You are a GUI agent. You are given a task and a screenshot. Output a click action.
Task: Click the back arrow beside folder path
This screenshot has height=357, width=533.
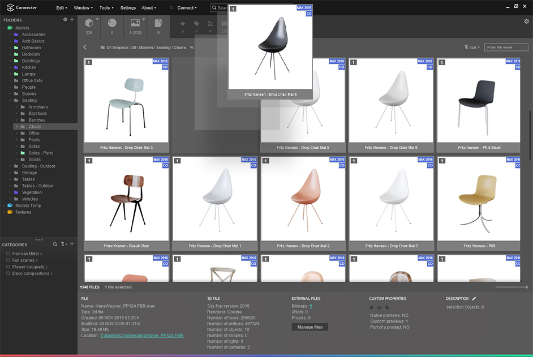click(x=85, y=48)
